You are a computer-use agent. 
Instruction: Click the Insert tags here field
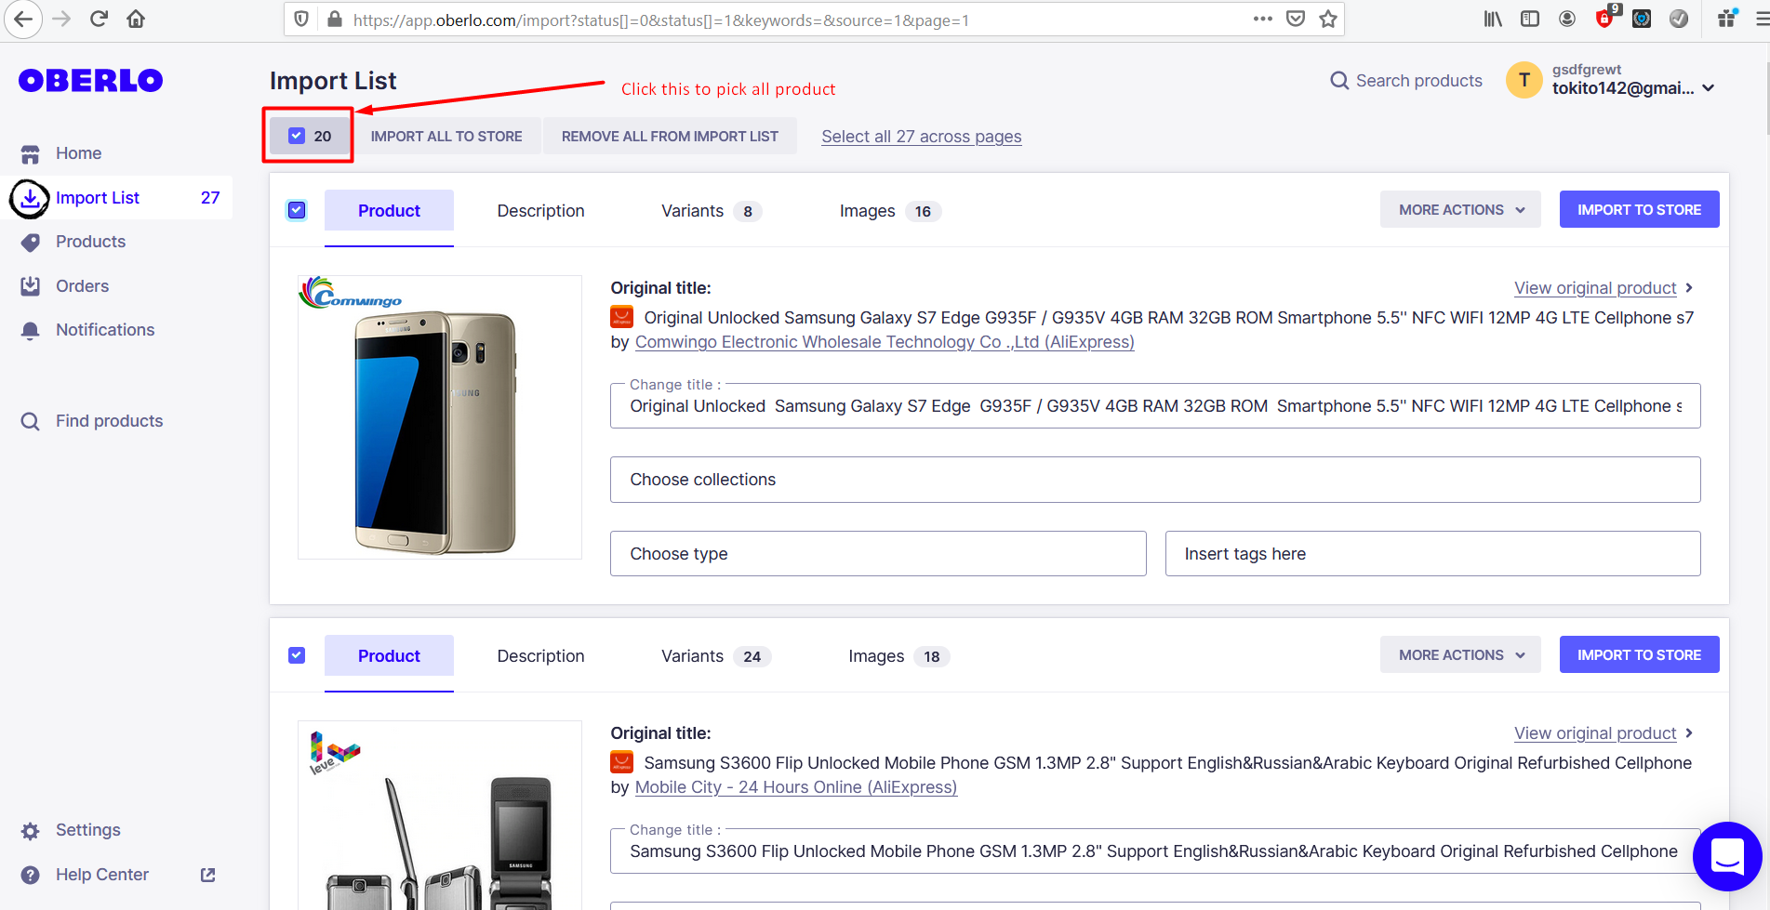pos(1432,554)
